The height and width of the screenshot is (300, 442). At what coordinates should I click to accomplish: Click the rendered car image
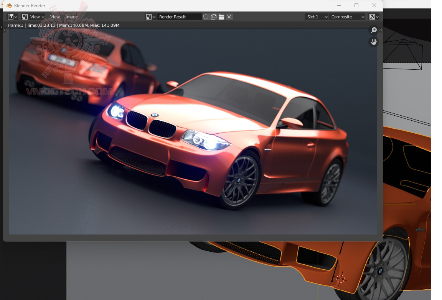pyautogui.click(x=193, y=131)
